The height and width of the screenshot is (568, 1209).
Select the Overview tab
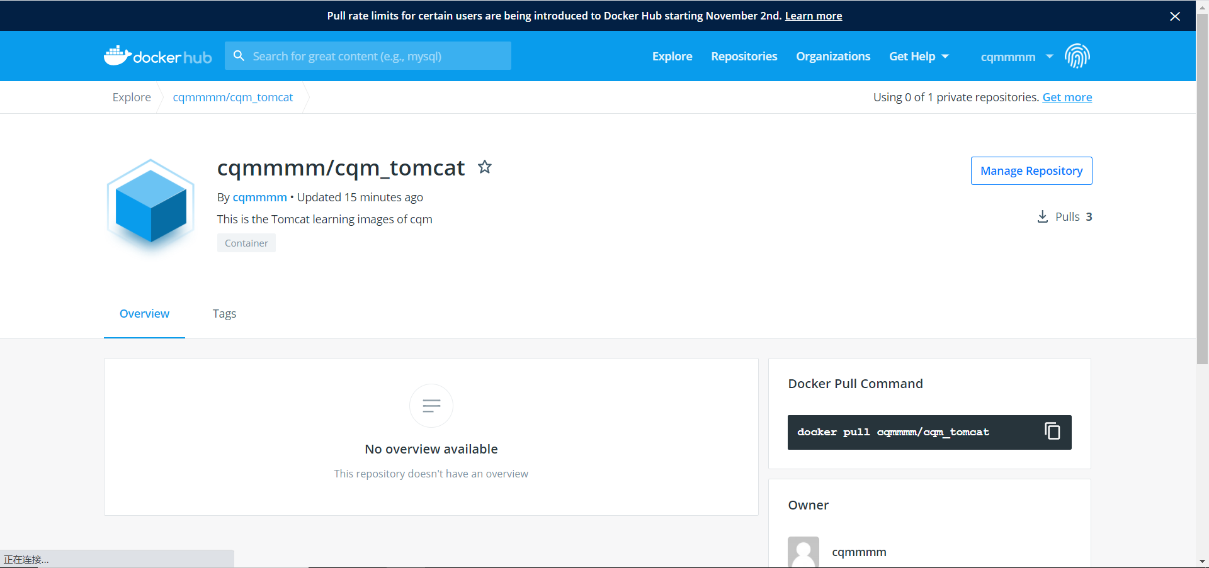click(x=144, y=313)
